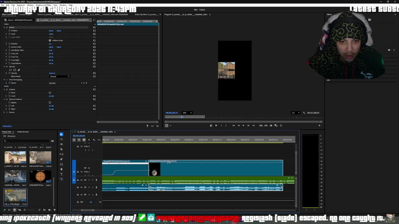Image resolution: width=399 pixels, height=224 pixels.
Task: Expand the Rotation property
Action: [x=6, y=44]
